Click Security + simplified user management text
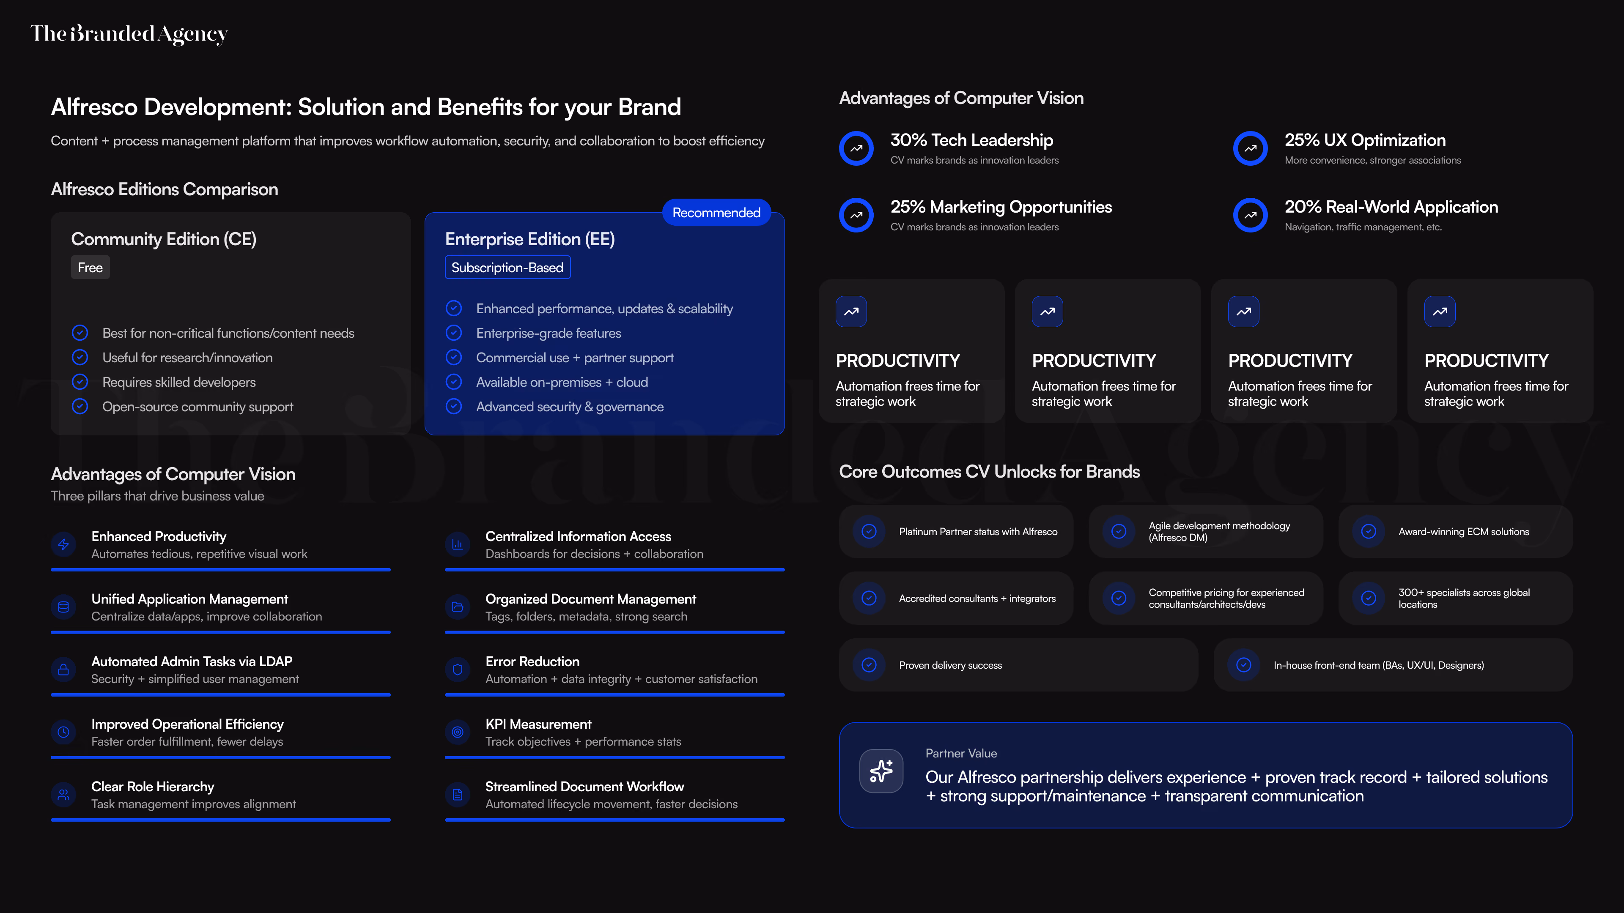 click(x=195, y=679)
